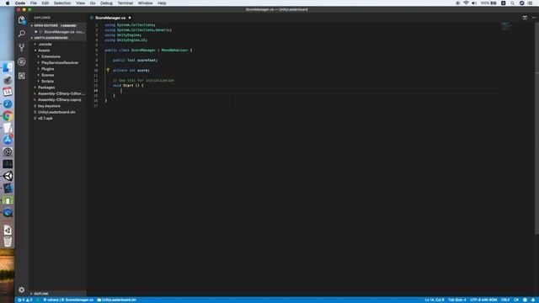Click the UTF-8 with BOM encoding selector
Screen dimensions: 539x303
pos(483,300)
